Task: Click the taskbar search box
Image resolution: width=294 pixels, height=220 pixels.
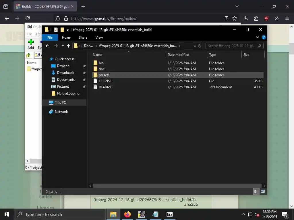Action: (60, 214)
